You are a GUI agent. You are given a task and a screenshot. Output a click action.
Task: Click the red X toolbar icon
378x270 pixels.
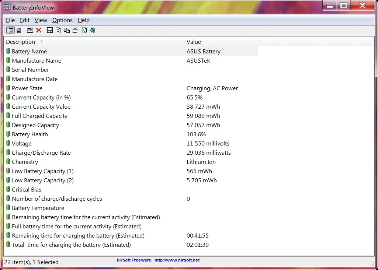pos(39,30)
